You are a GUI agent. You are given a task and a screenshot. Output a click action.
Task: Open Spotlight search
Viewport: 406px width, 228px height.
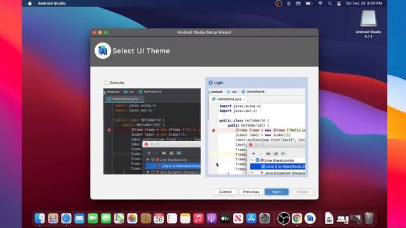coord(330,3)
